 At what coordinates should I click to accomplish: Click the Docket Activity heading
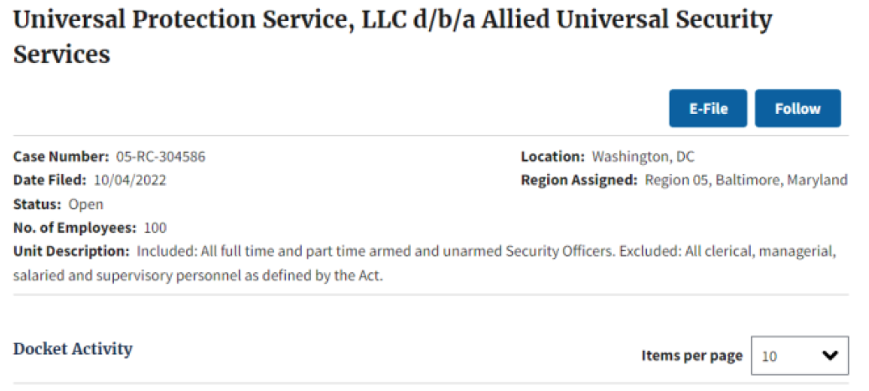[x=73, y=349]
